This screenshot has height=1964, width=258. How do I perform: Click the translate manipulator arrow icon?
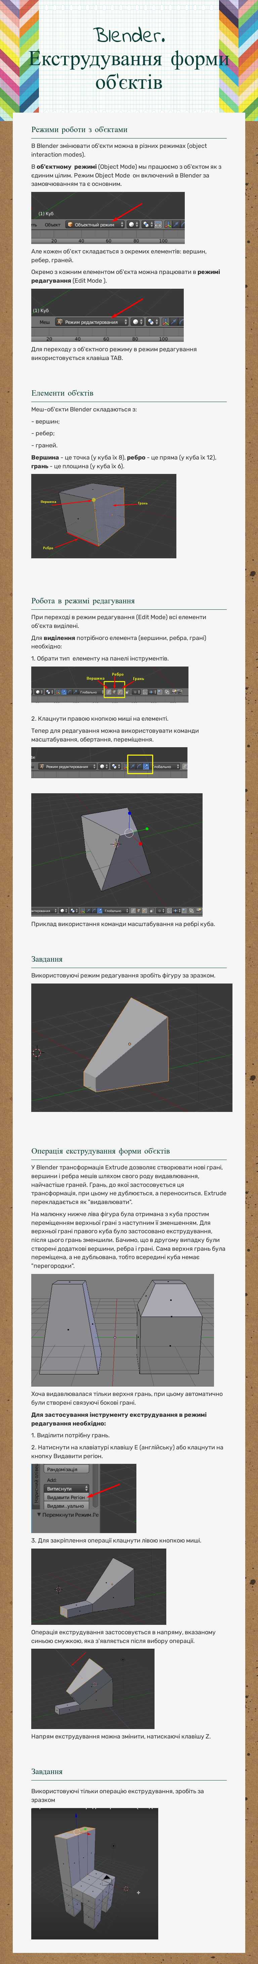[132, 766]
